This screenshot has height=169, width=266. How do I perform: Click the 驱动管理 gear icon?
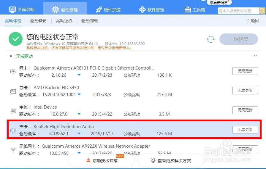click(55, 10)
